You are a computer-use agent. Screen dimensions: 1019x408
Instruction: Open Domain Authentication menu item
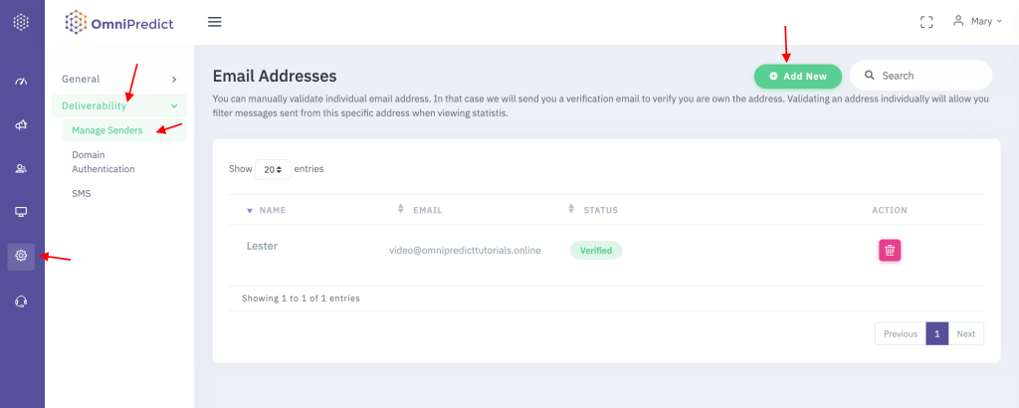click(103, 162)
